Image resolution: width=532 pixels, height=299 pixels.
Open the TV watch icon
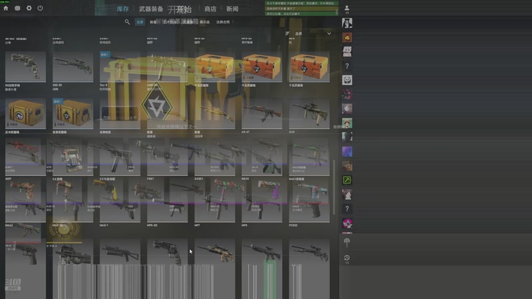pos(17,8)
